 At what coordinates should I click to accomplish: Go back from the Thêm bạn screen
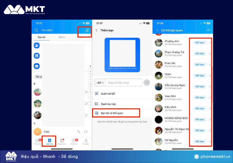[x=97, y=30]
